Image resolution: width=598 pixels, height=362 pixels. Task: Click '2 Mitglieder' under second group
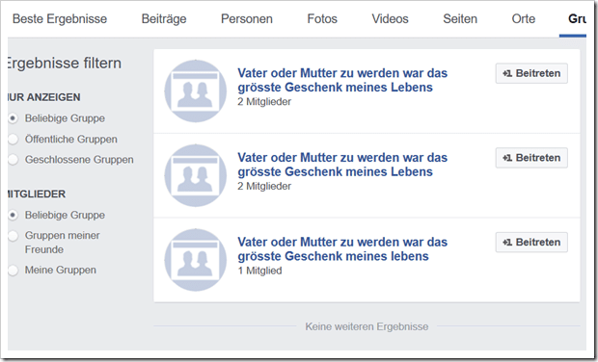point(264,186)
